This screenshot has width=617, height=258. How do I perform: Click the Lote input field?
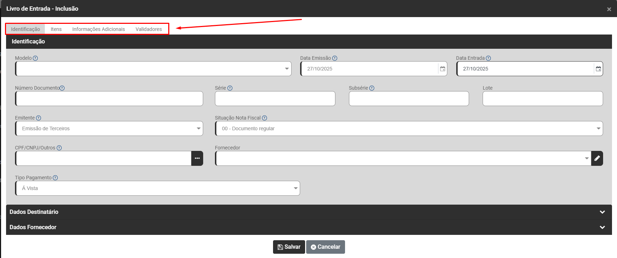pos(543,99)
